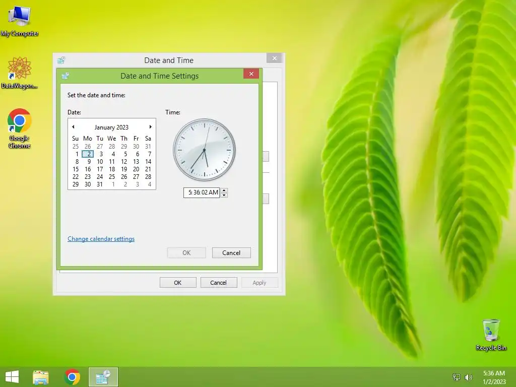Go to previous month in calendar
This screenshot has width=516, height=387.
click(73, 126)
